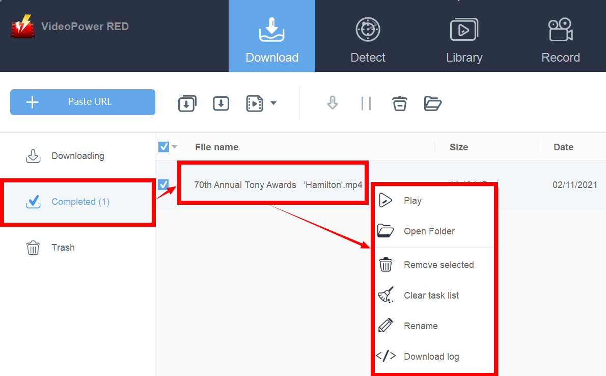This screenshot has width=606, height=376.
Task: Click the File name column header
Action: pyautogui.click(x=217, y=147)
